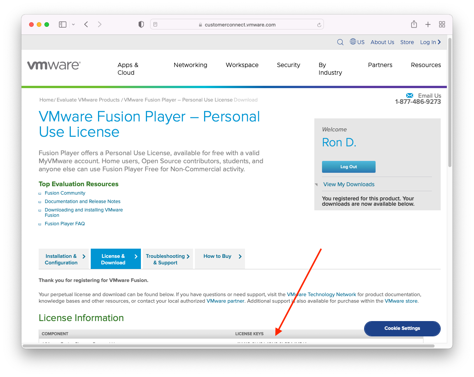Click the Cookie Settings button
Screen dimensions: 474x377
click(402, 328)
